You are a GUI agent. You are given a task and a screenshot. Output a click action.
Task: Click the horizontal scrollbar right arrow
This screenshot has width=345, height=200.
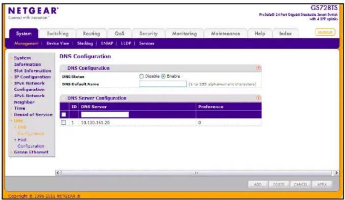(x=336, y=173)
